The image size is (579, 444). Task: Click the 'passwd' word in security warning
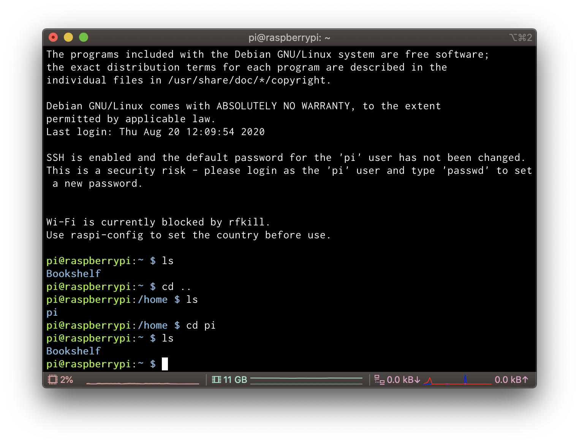pos(466,170)
